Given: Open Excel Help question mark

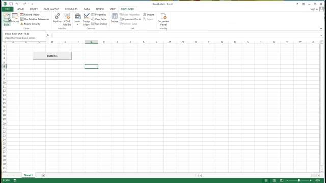Looking at the screenshot, I should 297,4.
